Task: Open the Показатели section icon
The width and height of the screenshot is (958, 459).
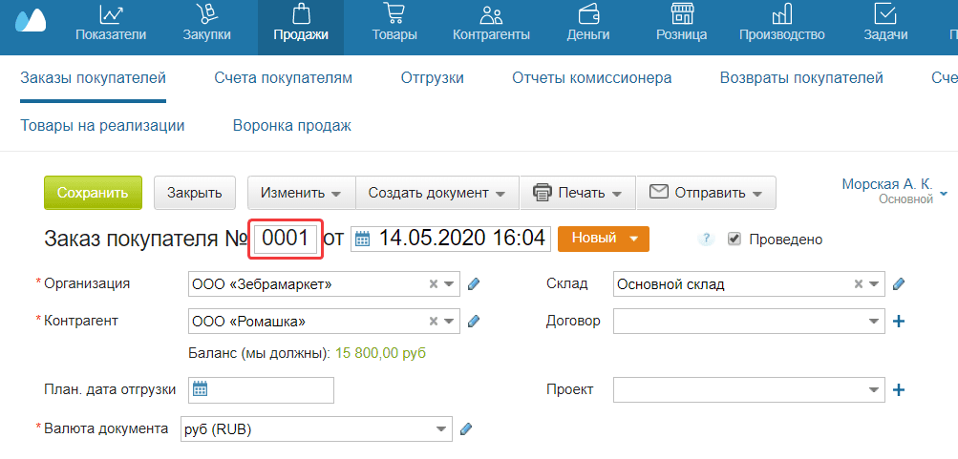Action: click(111, 15)
